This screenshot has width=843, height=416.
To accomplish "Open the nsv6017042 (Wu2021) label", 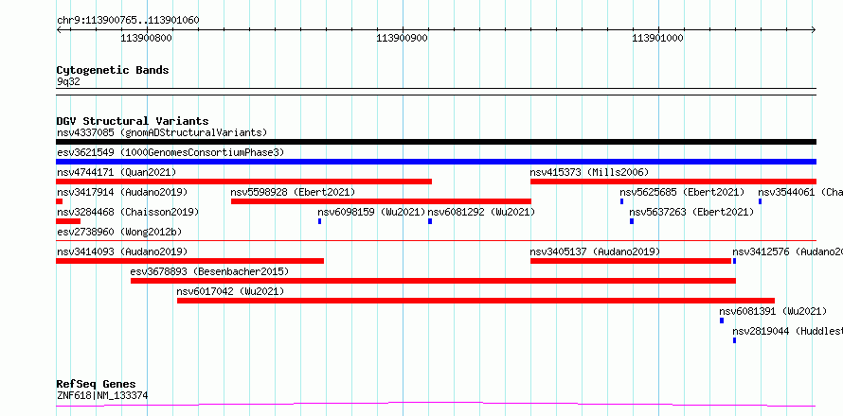I will coord(230,291).
